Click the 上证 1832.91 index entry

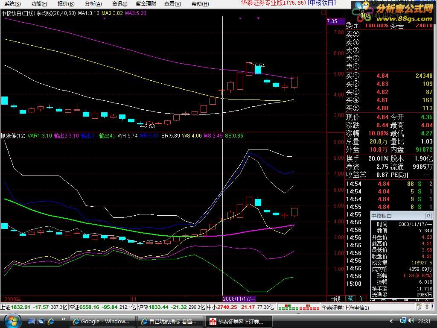coord(33,307)
